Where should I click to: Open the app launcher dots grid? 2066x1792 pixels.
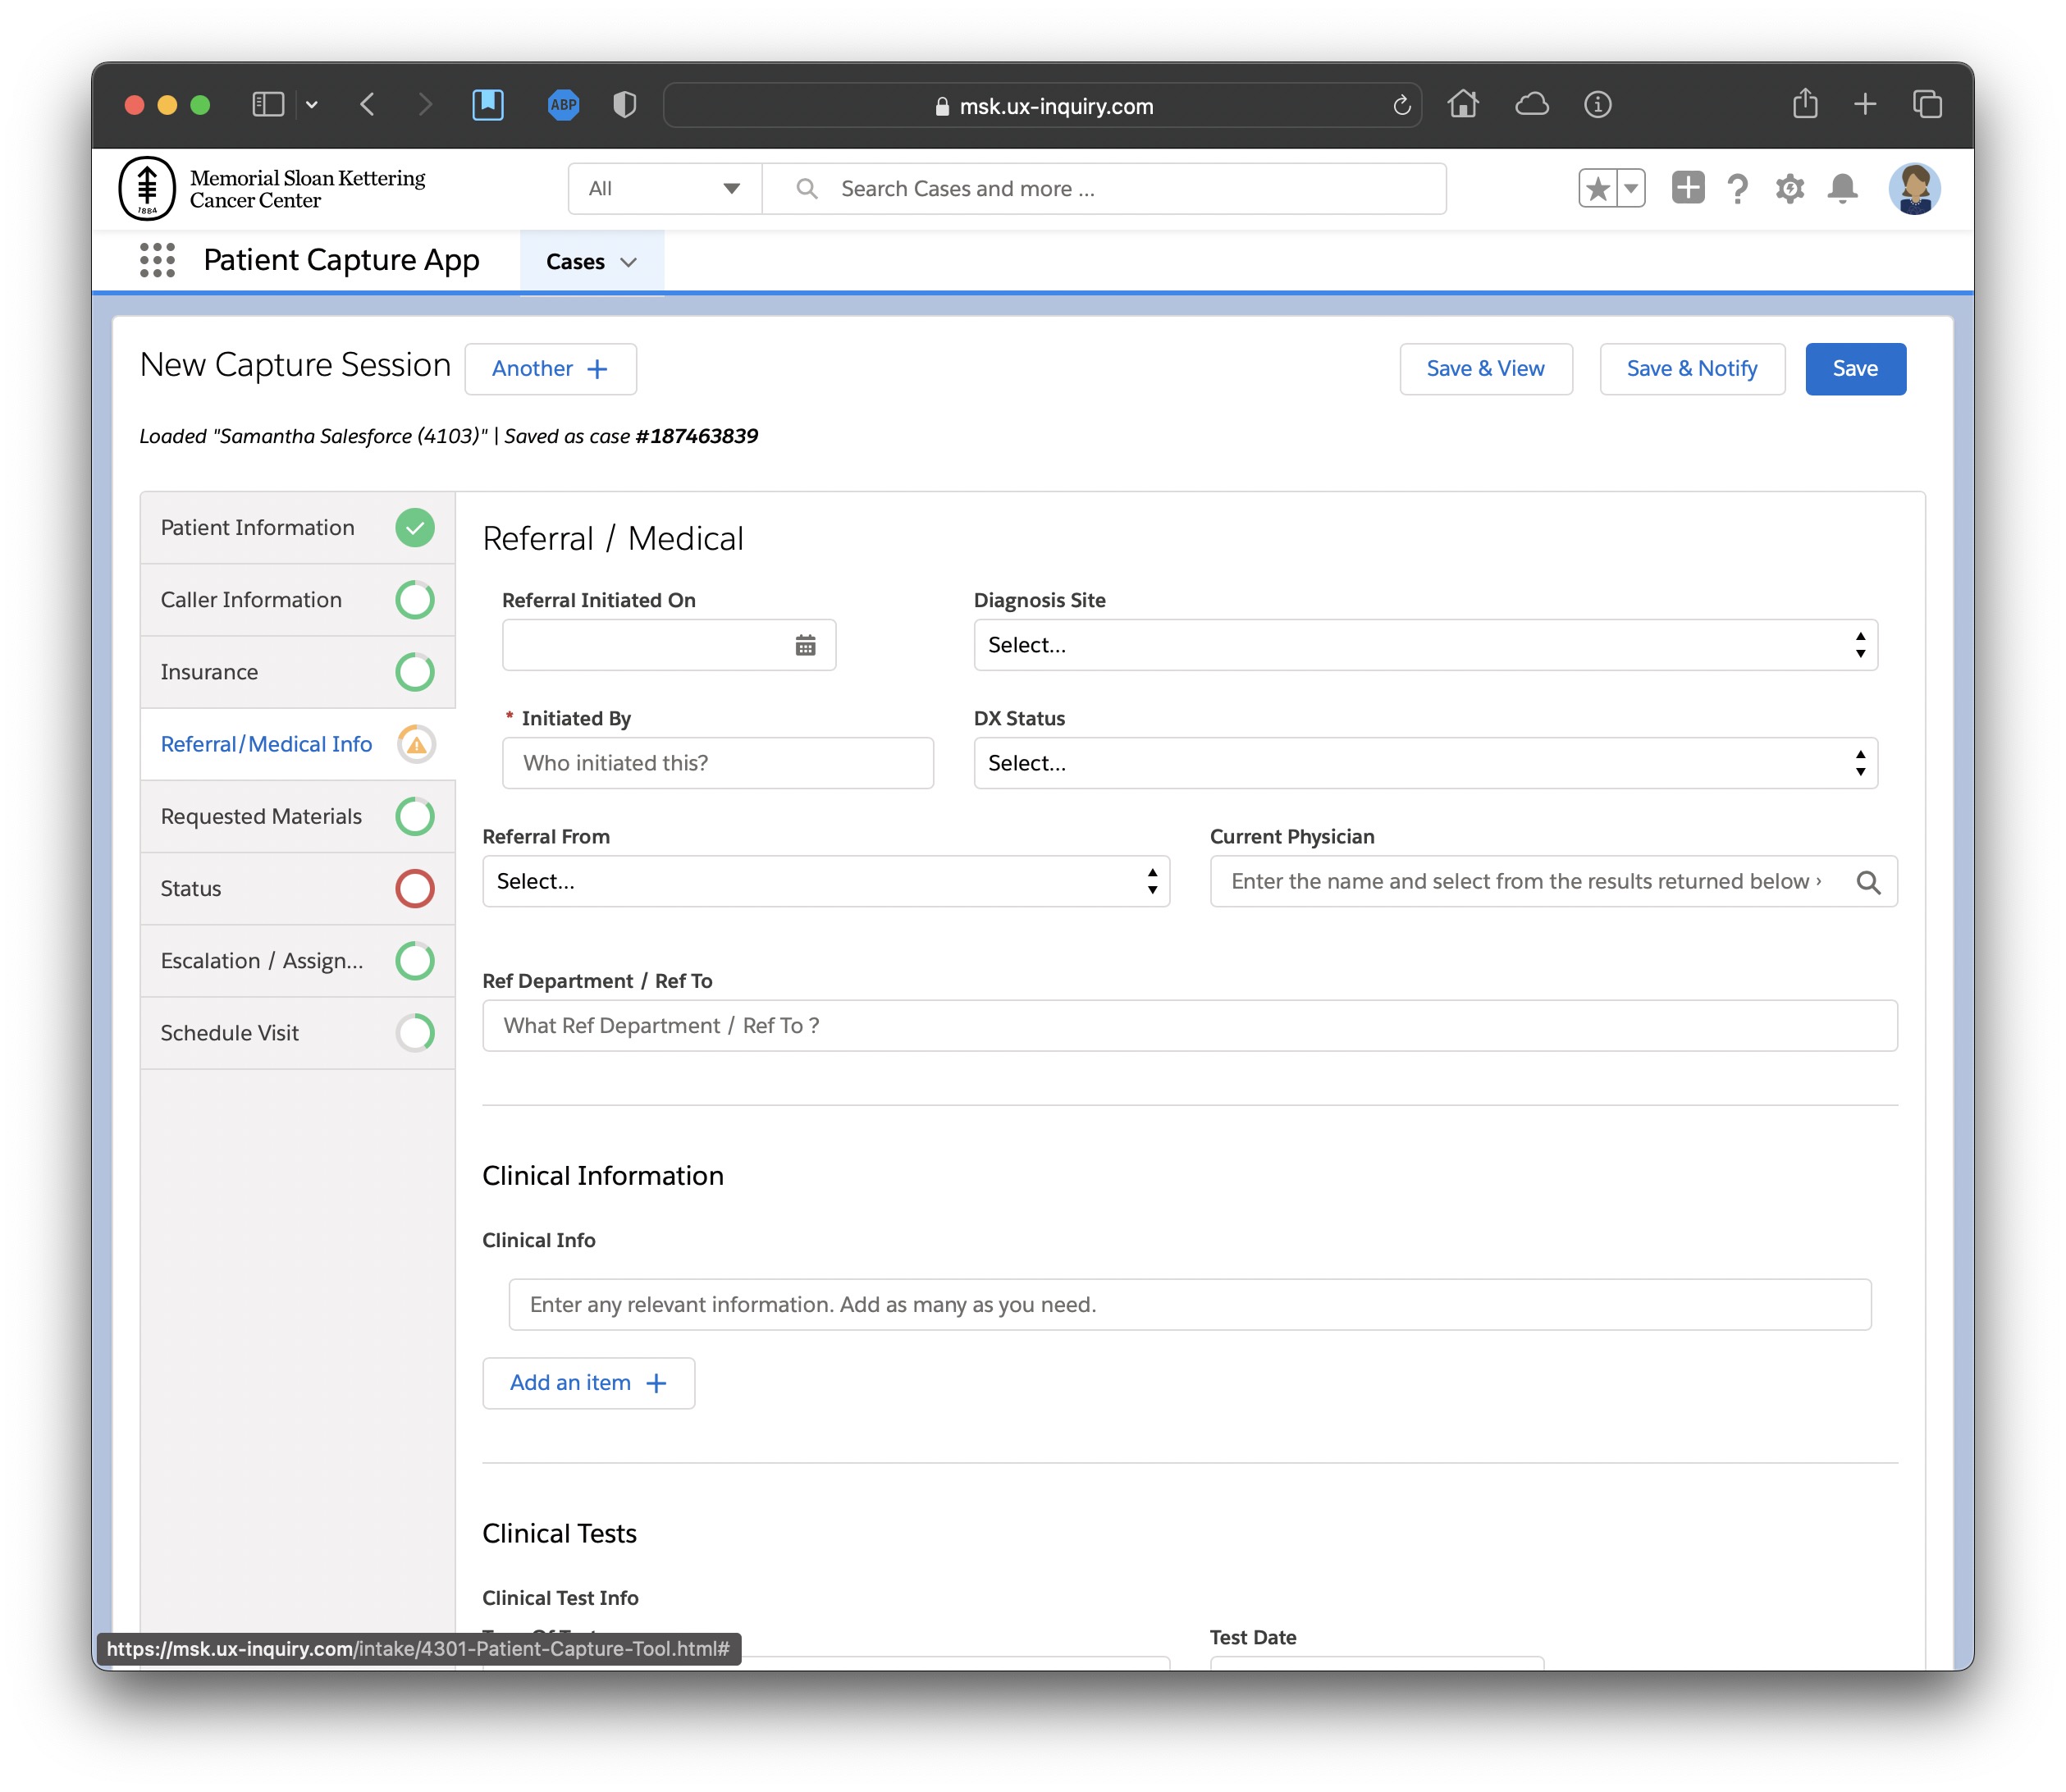pos(157,260)
